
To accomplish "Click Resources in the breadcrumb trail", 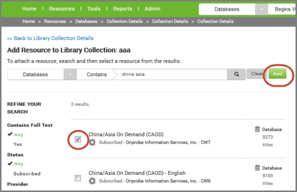I will [x=55, y=21].
